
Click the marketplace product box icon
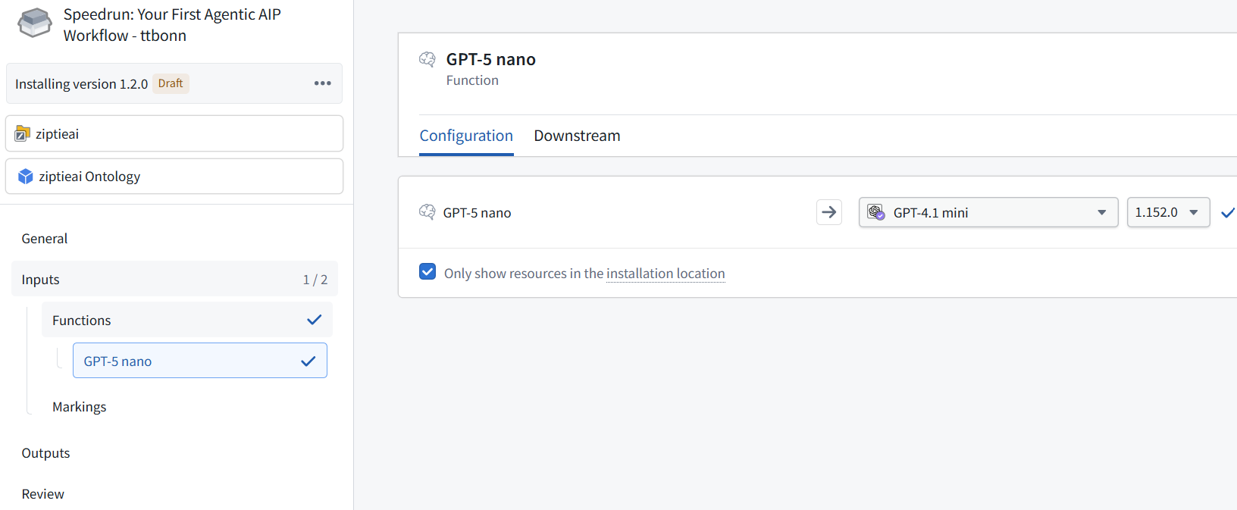[x=35, y=23]
